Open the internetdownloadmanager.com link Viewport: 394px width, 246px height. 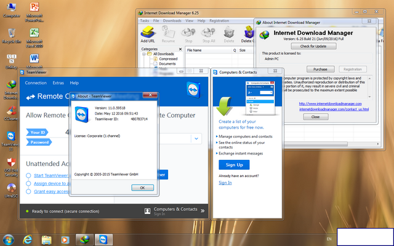click(330, 104)
